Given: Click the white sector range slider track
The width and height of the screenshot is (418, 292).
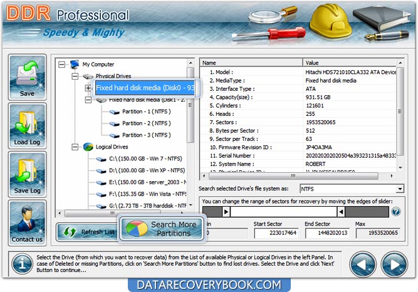Looking at the screenshot, I should [284, 212].
